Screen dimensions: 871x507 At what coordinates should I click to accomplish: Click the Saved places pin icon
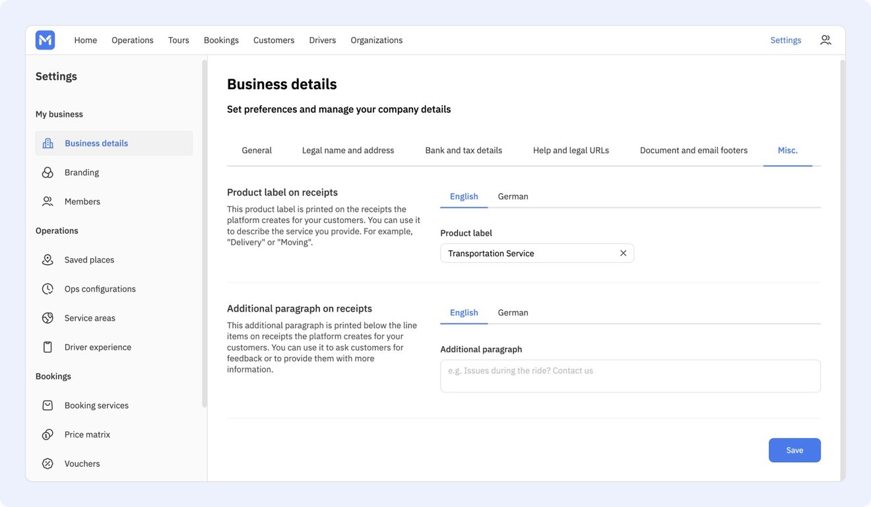[48, 259]
